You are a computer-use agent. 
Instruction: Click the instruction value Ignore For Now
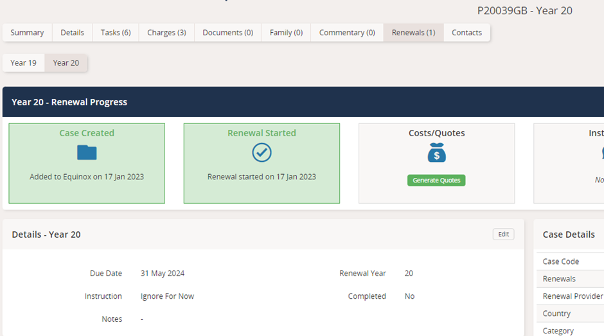167,296
